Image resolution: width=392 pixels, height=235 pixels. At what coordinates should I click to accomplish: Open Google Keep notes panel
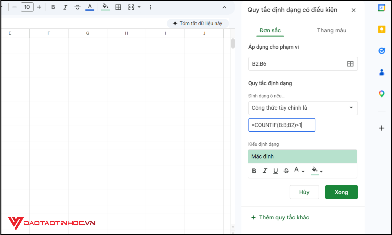tap(382, 29)
